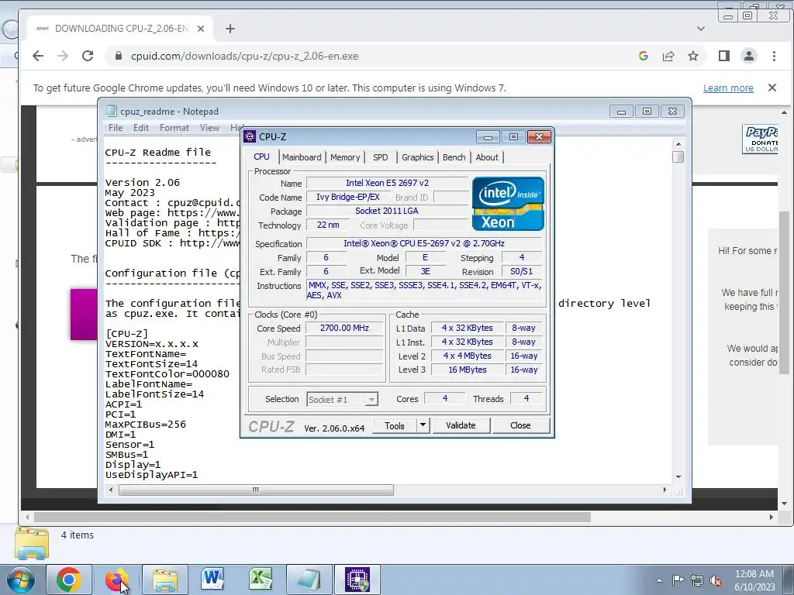Click the network tray icon
Image resolution: width=794 pixels, height=595 pixels.
(x=697, y=581)
